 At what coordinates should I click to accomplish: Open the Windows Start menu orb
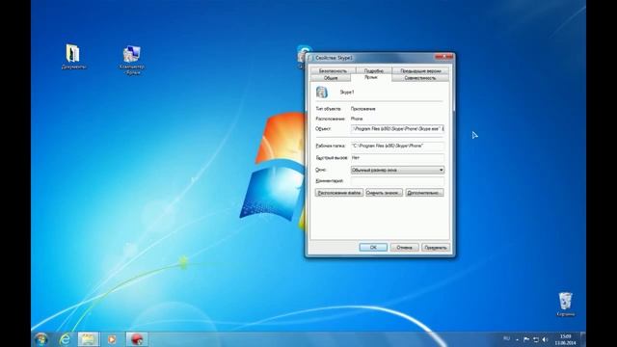pyautogui.click(x=41, y=338)
